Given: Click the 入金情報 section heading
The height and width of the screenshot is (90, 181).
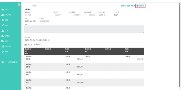Looking at the screenshot, I should (x=27, y=9).
